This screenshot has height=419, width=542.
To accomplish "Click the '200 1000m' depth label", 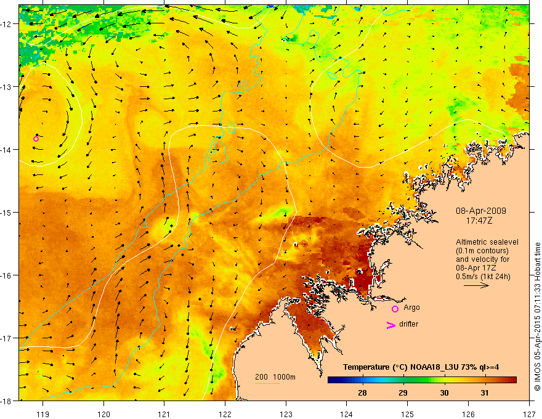I will [275, 377].
